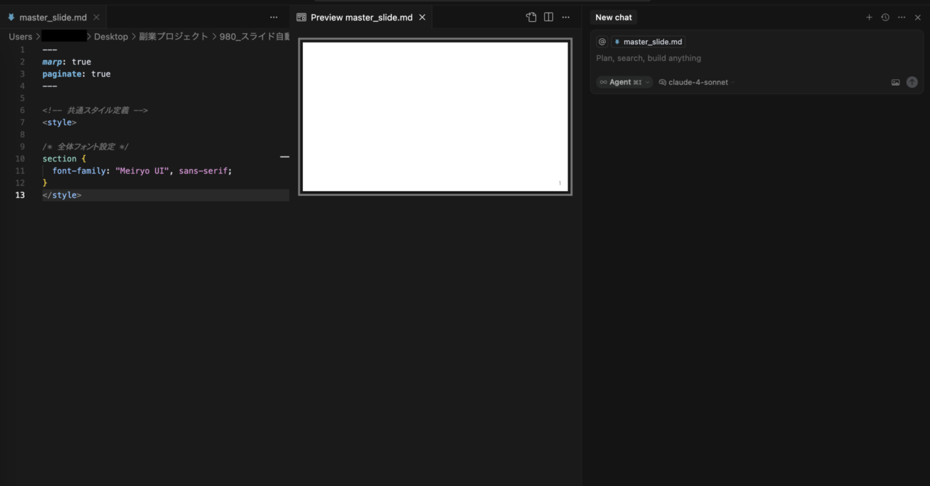Open chat panel more options ellipsis
Image resolution: width=930 pixels, height=486 pixels.
[902, 18]
